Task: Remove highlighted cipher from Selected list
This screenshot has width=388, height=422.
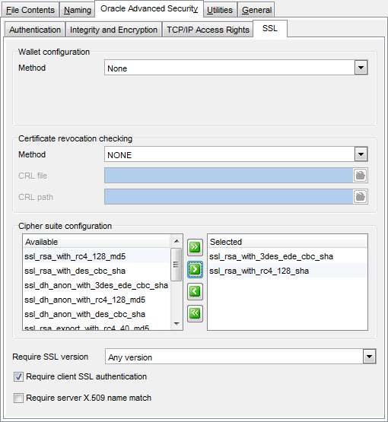Action: (195, 291)
